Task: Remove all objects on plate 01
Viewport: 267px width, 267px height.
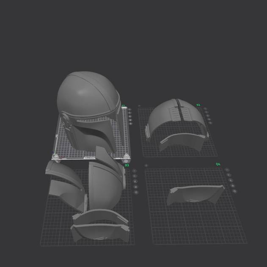Action: 130,110
